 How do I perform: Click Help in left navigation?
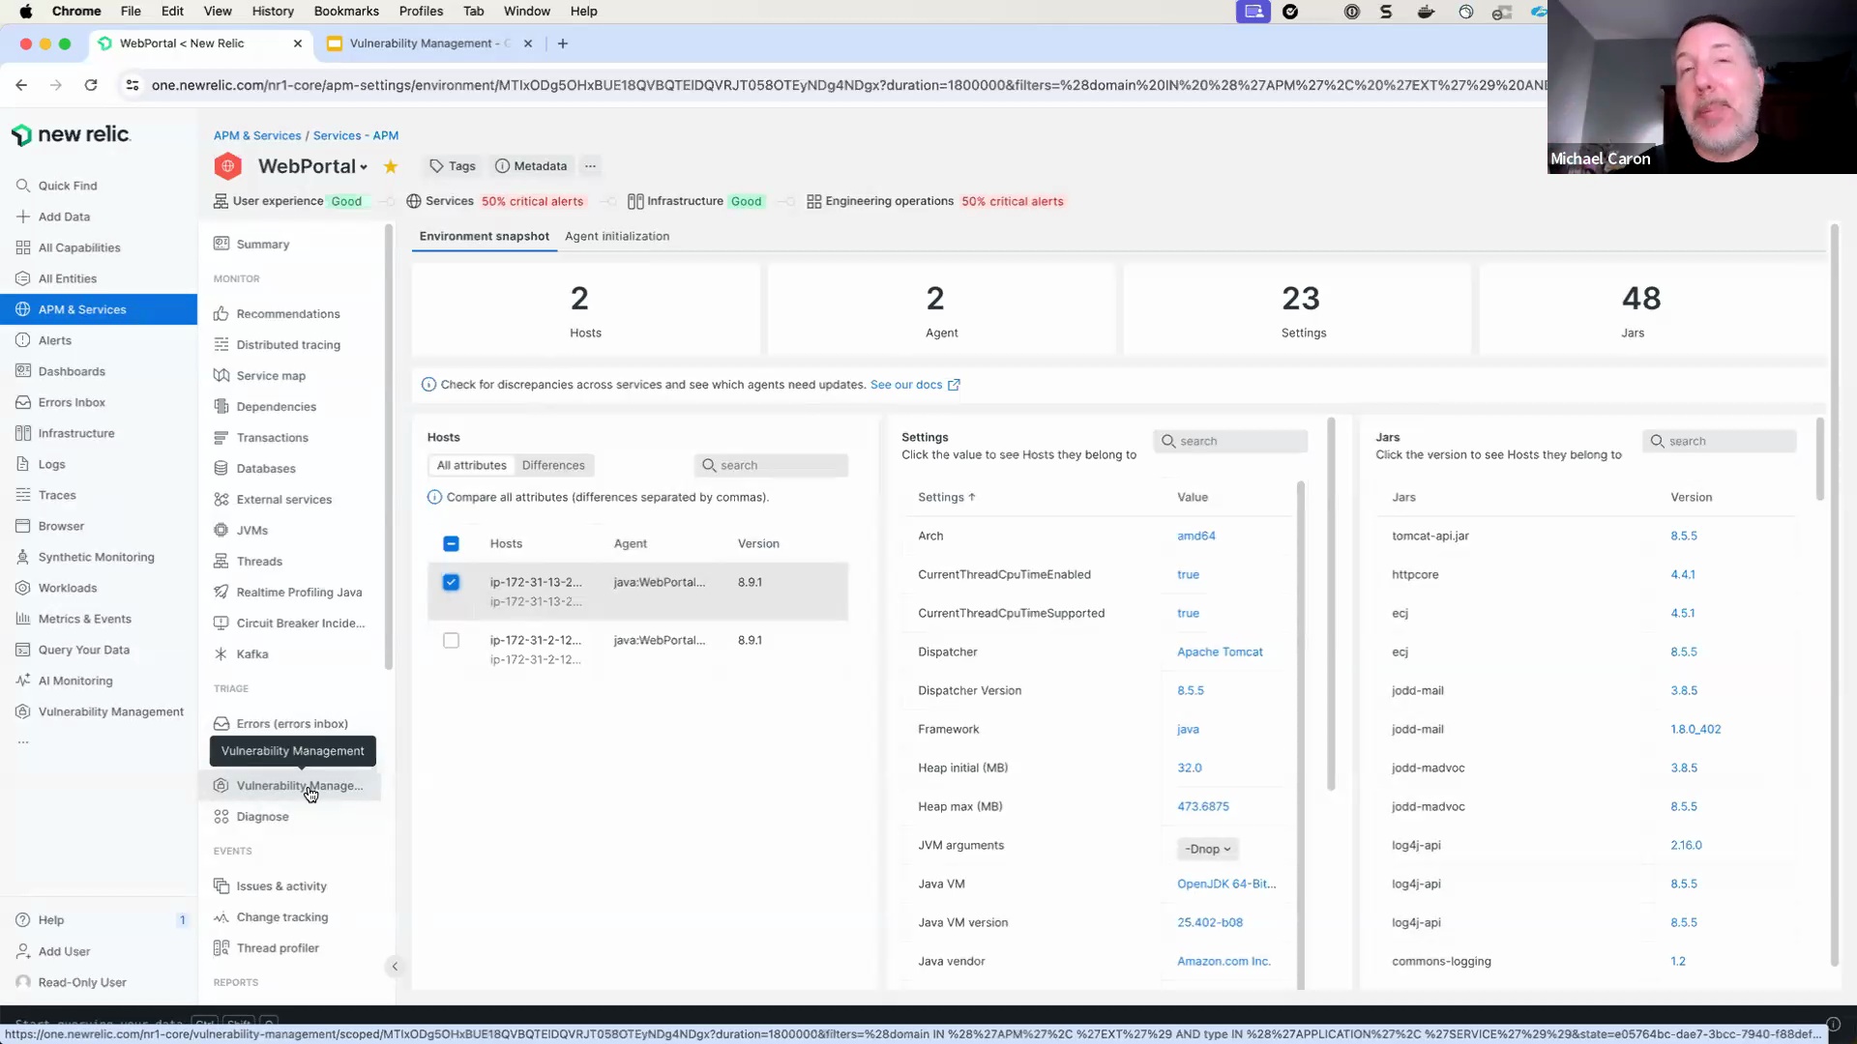(x=51, y=920)
